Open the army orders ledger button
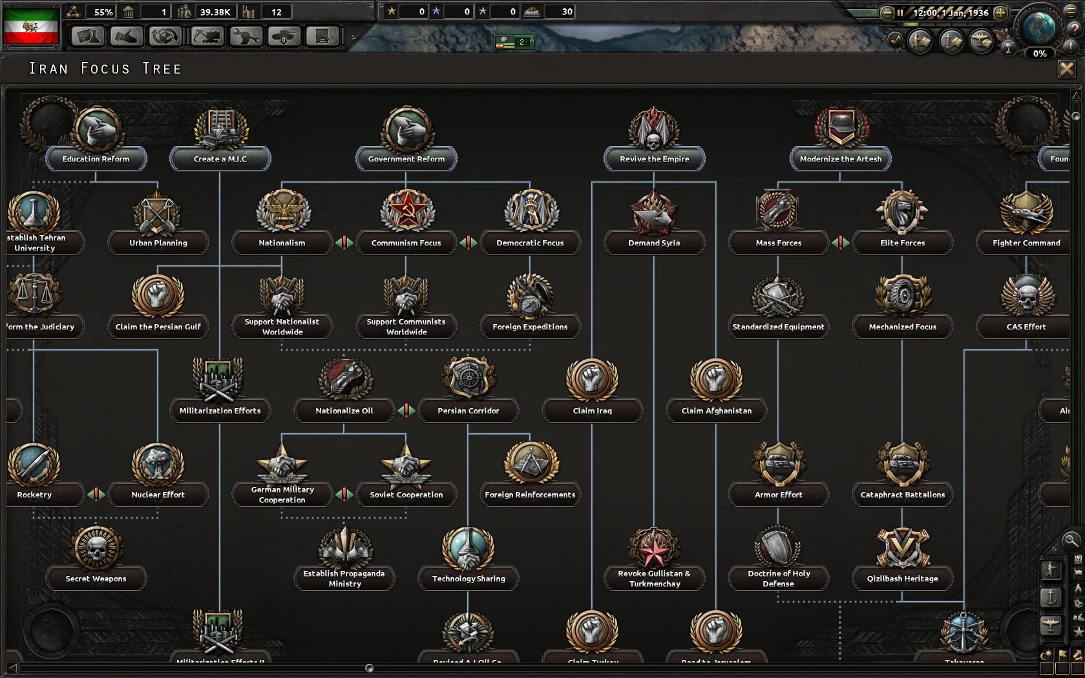 (920, 41)
